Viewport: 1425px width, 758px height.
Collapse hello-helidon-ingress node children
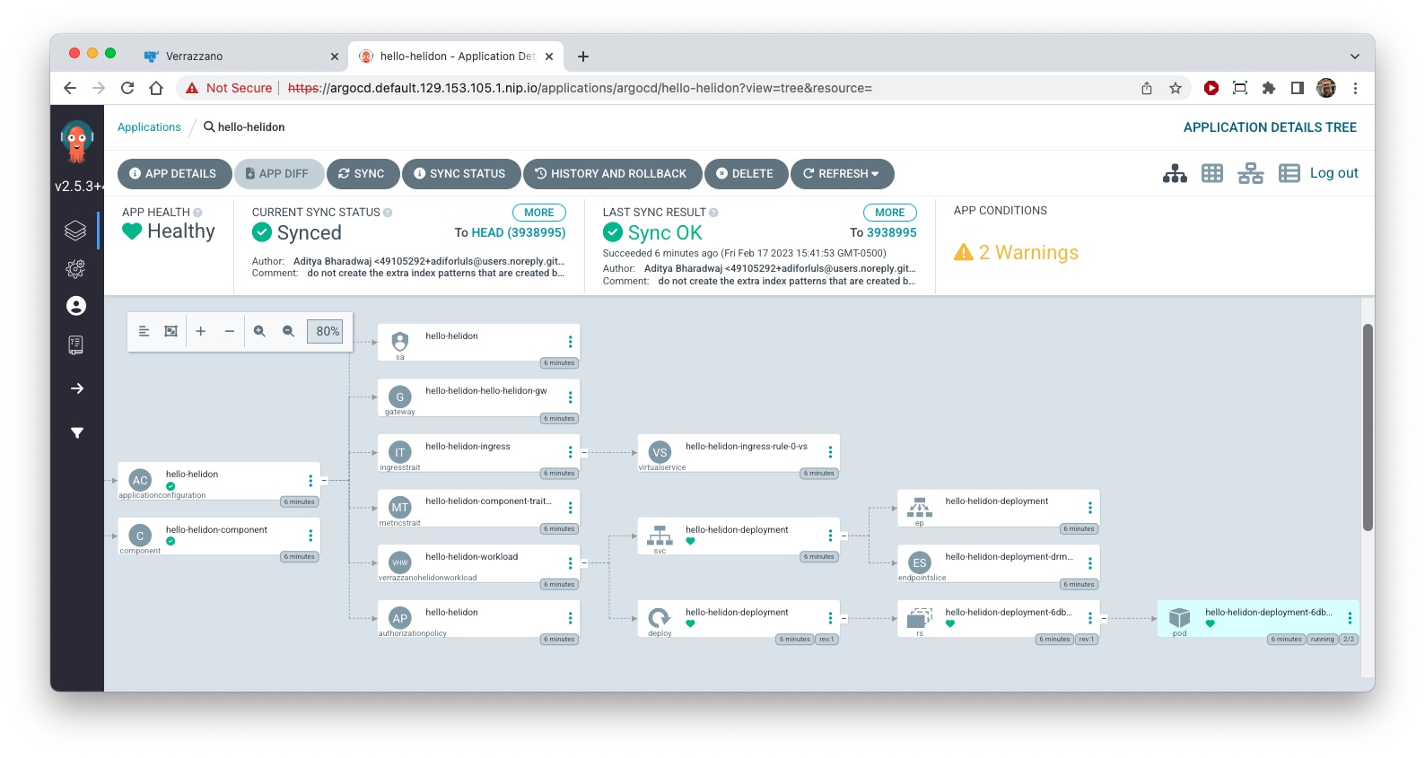tap(583, 453)
